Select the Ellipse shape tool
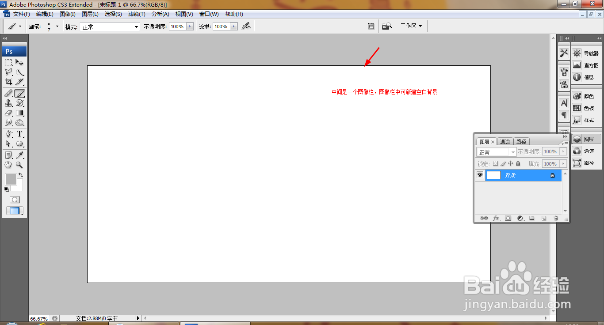The height and width of the screenshot is (325, 604). pos(19,144)
